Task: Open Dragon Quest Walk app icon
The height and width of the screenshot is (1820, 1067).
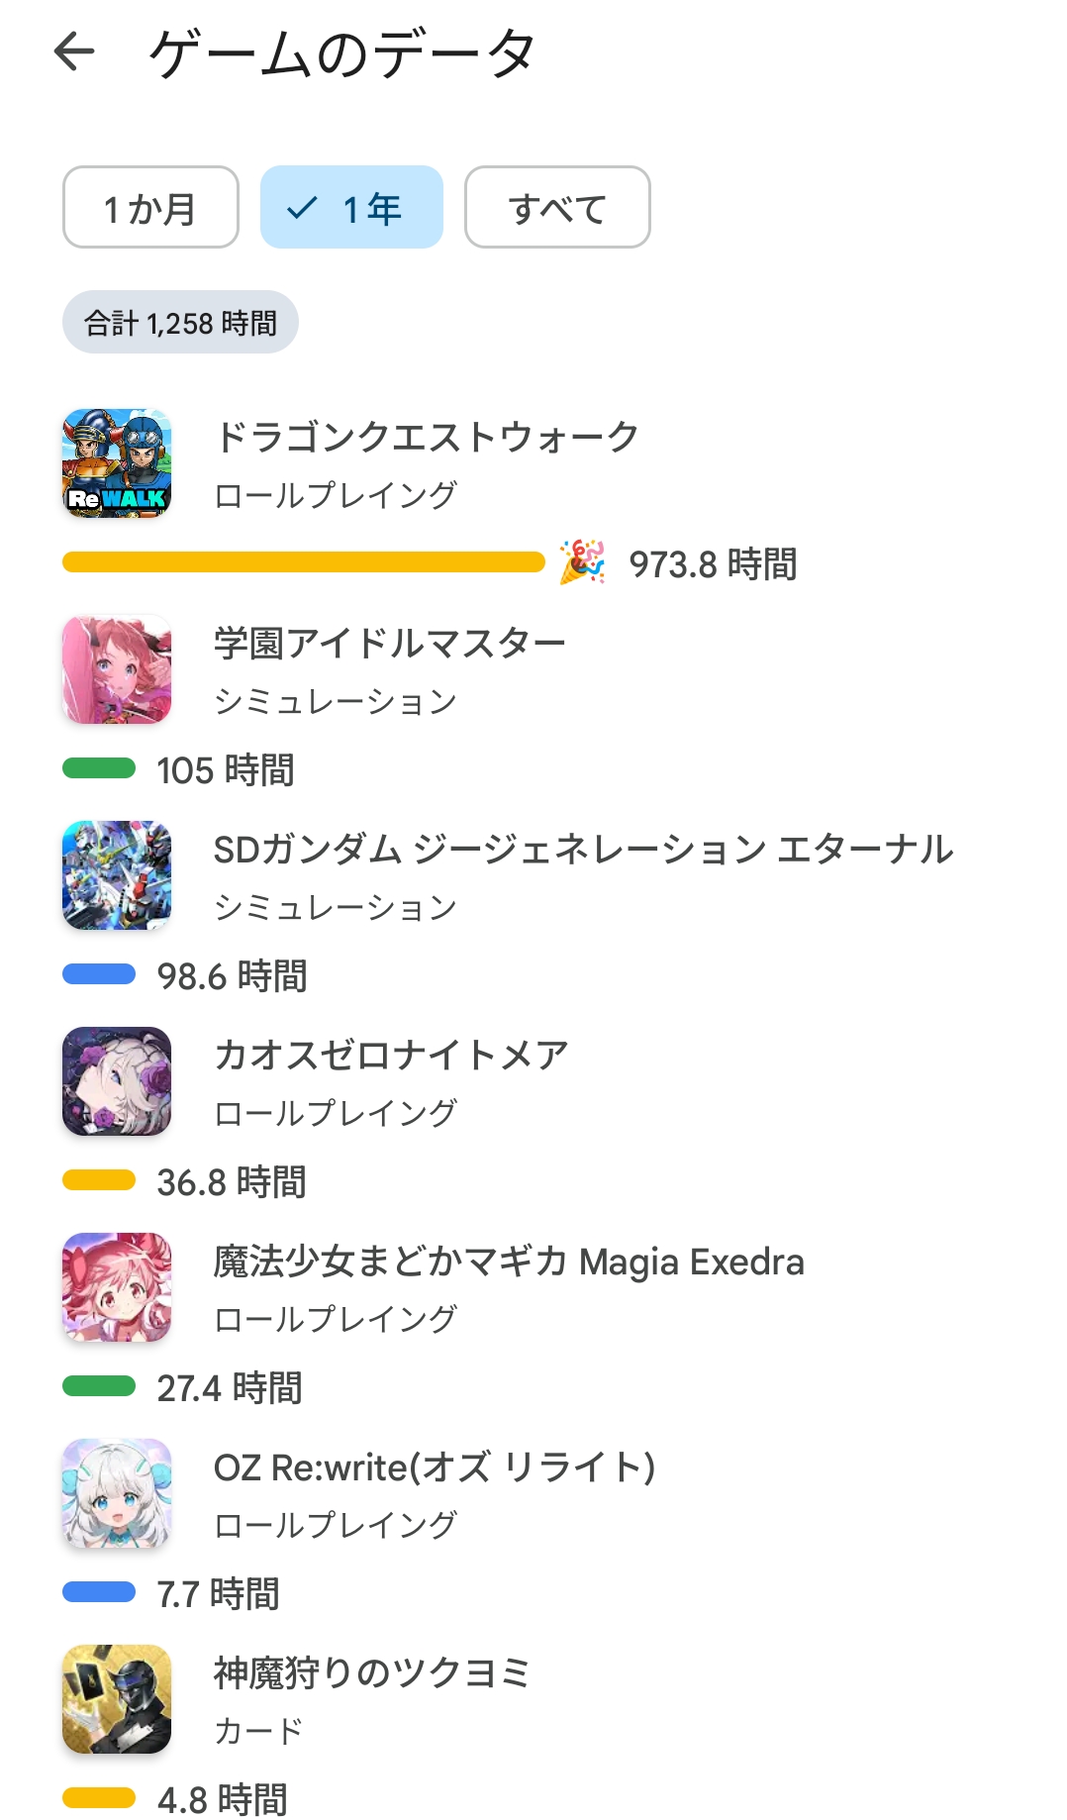Action: coord(117,463)
